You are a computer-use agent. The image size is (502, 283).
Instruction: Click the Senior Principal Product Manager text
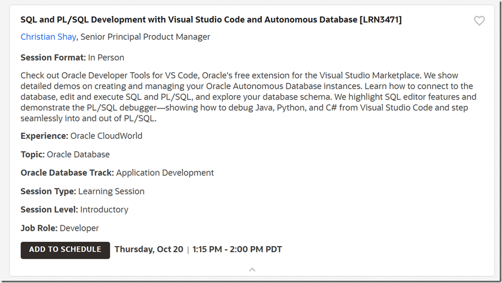[x=145, y=37]
